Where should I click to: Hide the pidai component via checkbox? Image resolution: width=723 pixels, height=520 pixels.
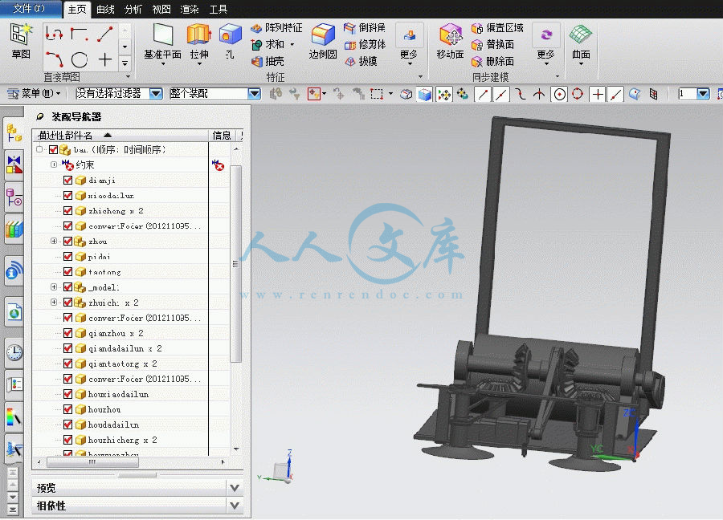pos(67,256)
